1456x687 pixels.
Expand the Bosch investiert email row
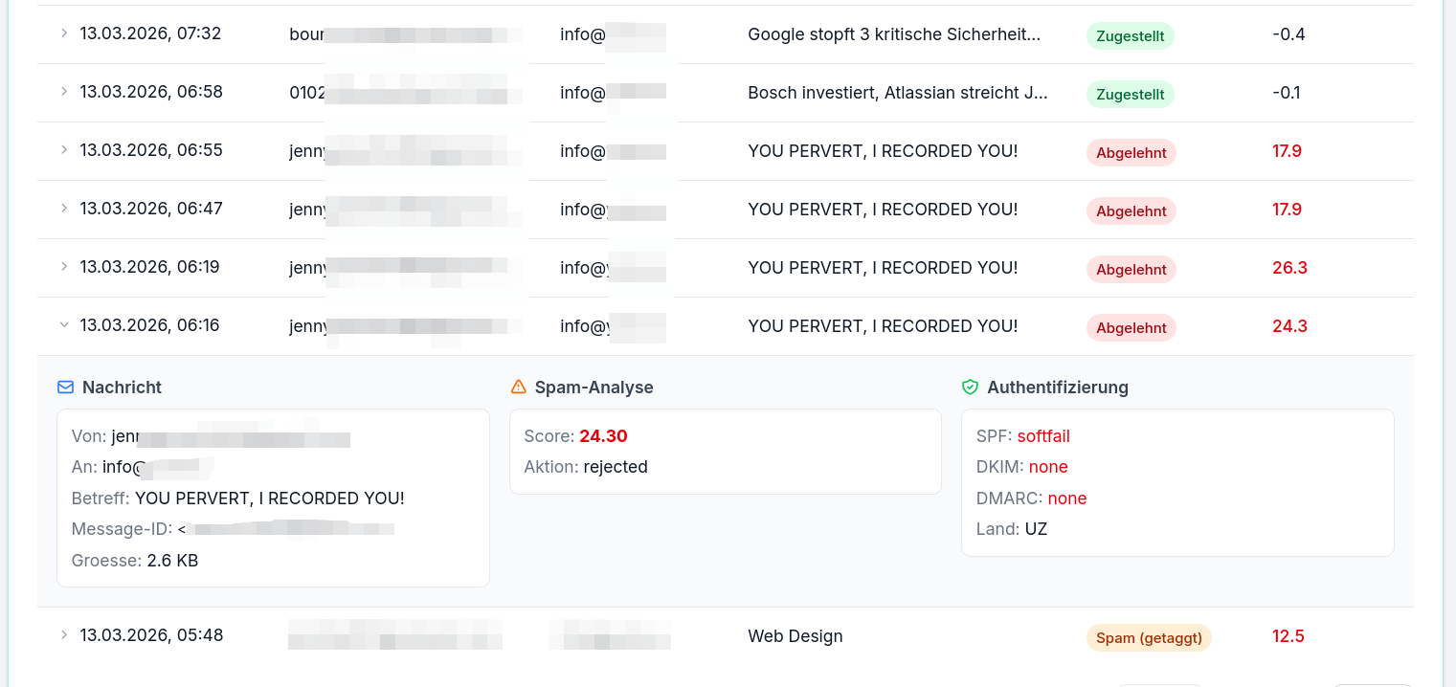(63, 92)
